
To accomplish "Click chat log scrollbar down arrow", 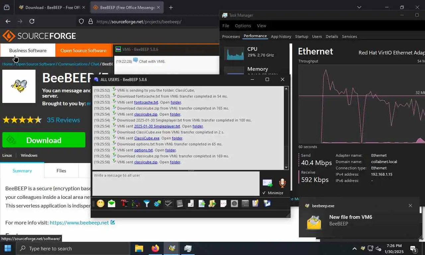I will tap(286, 167).
